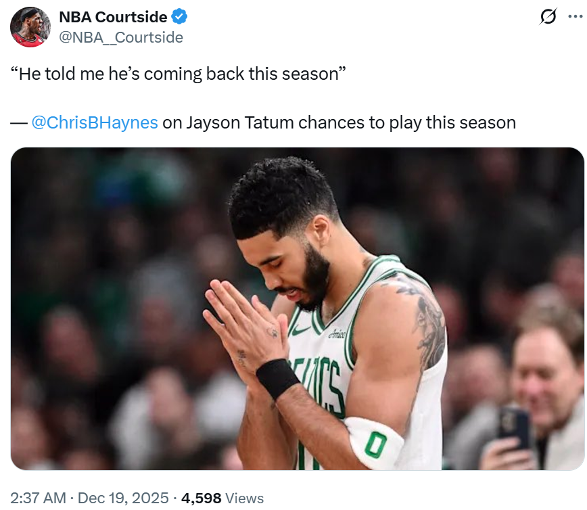
Task: Open the three-dot more options menu
Action: 573,18
